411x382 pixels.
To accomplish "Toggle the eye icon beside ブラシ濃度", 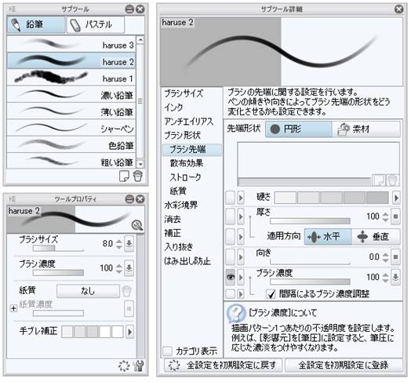I will pos(231,277).
